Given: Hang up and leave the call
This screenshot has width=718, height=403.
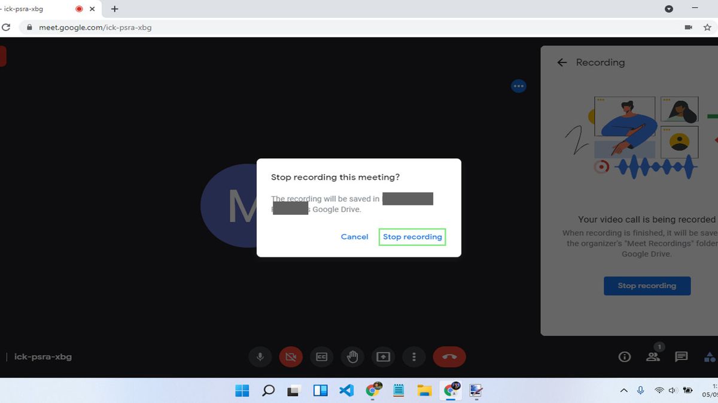Looking at the screenshot, I should (x=449, y=356).
